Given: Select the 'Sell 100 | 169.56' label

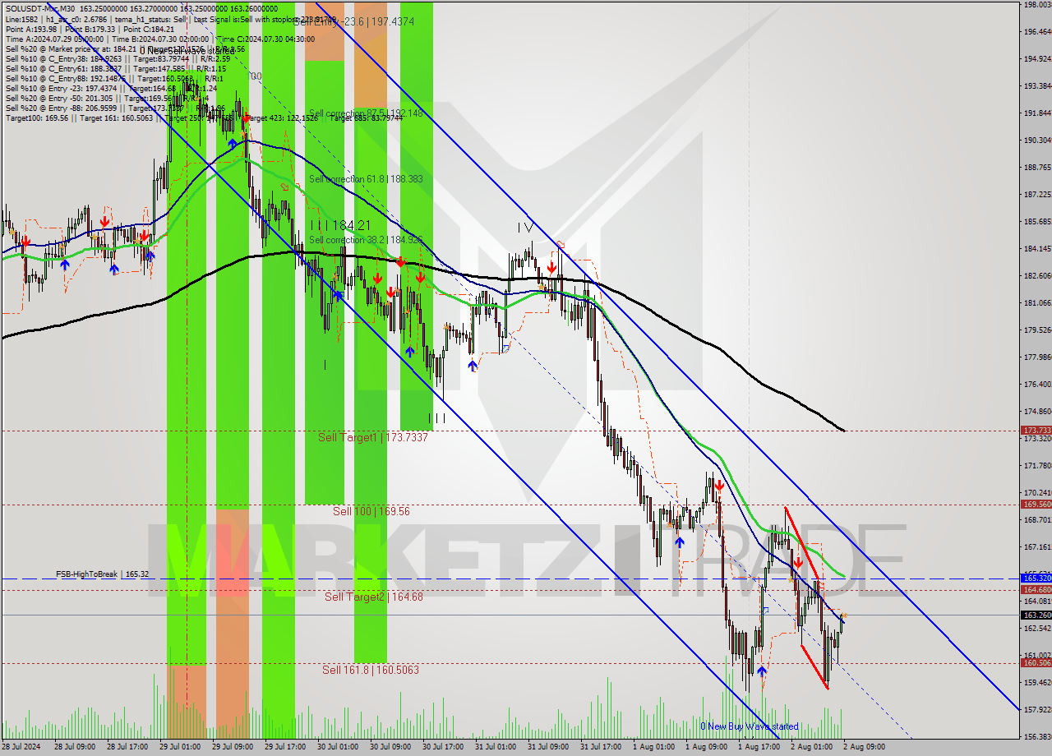Looking at the screenshot, I should 371,511.
